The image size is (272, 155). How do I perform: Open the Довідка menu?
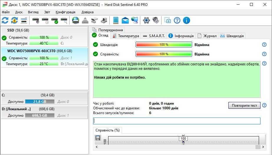pyautogui.click(x=88, y=12)
